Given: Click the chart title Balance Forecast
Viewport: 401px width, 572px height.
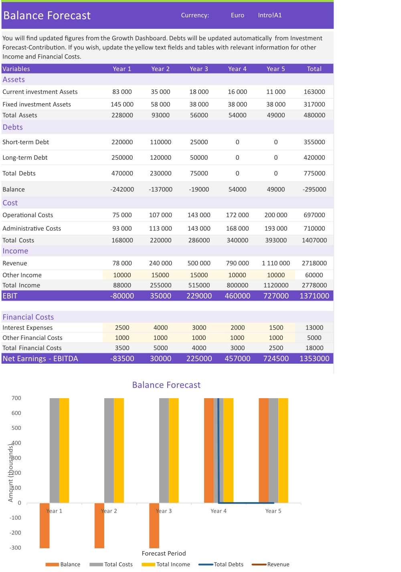Looking at the screenshot, I should [x=166, y=385].
